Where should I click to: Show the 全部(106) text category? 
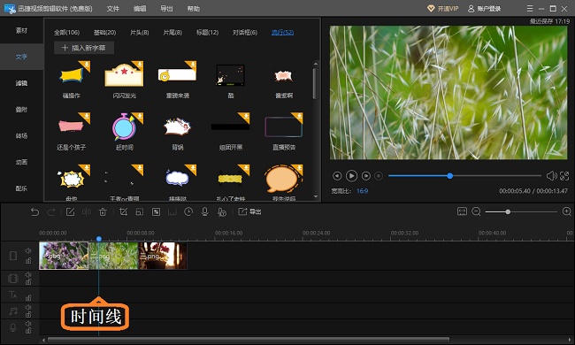click(x=66, y=33)
